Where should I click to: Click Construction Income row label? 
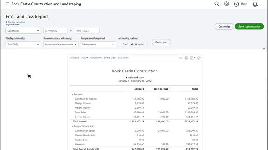[85, 99]
